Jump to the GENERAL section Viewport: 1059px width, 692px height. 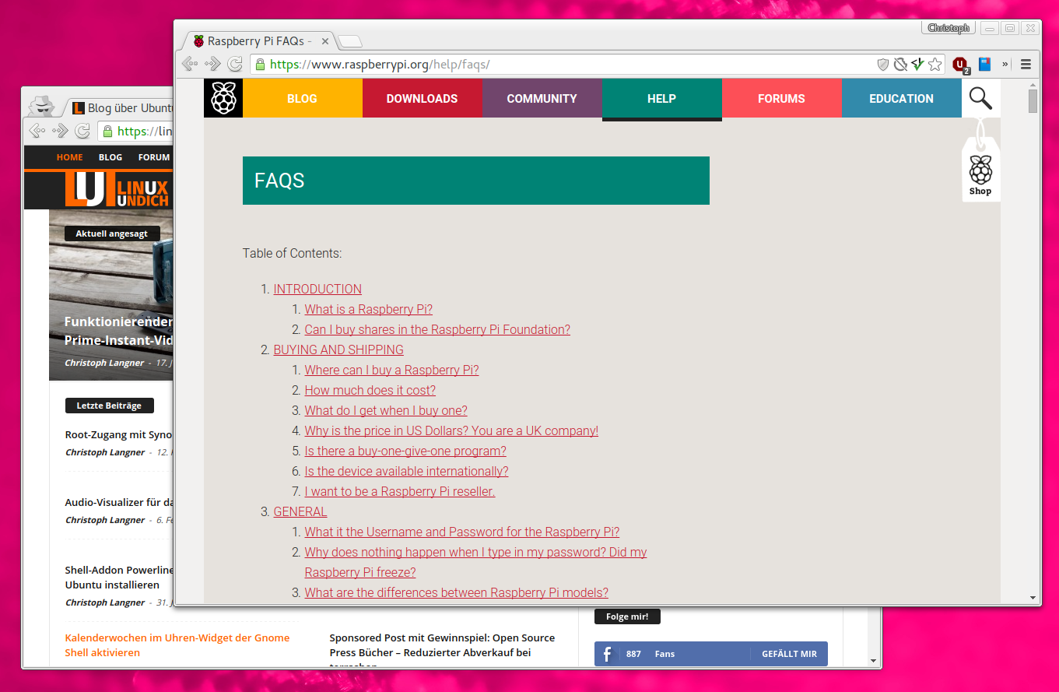click(x=300, y=511)
